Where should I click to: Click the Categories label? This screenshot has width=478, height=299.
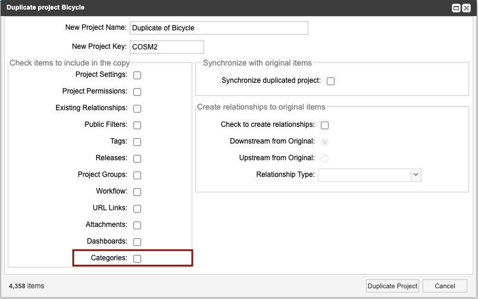point(109,258)
